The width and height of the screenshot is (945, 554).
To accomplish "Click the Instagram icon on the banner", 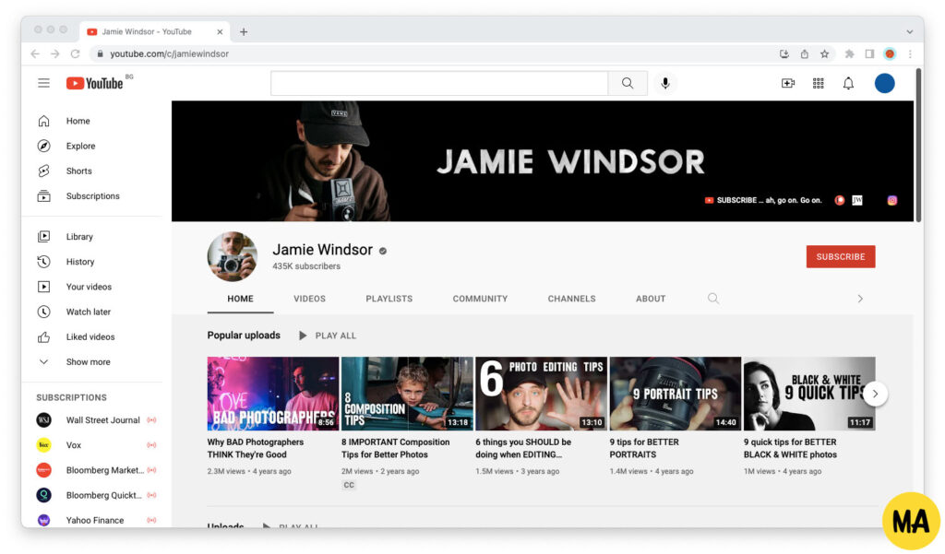I will [892, 201].
